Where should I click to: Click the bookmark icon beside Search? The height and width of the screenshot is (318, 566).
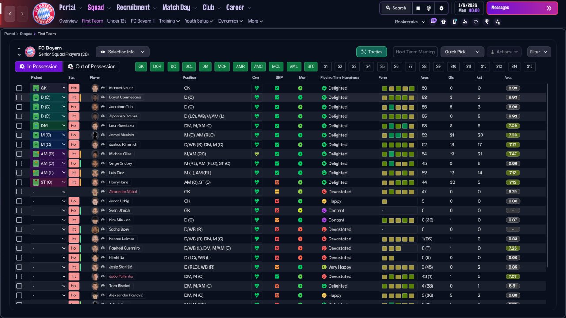pos(418,8)
